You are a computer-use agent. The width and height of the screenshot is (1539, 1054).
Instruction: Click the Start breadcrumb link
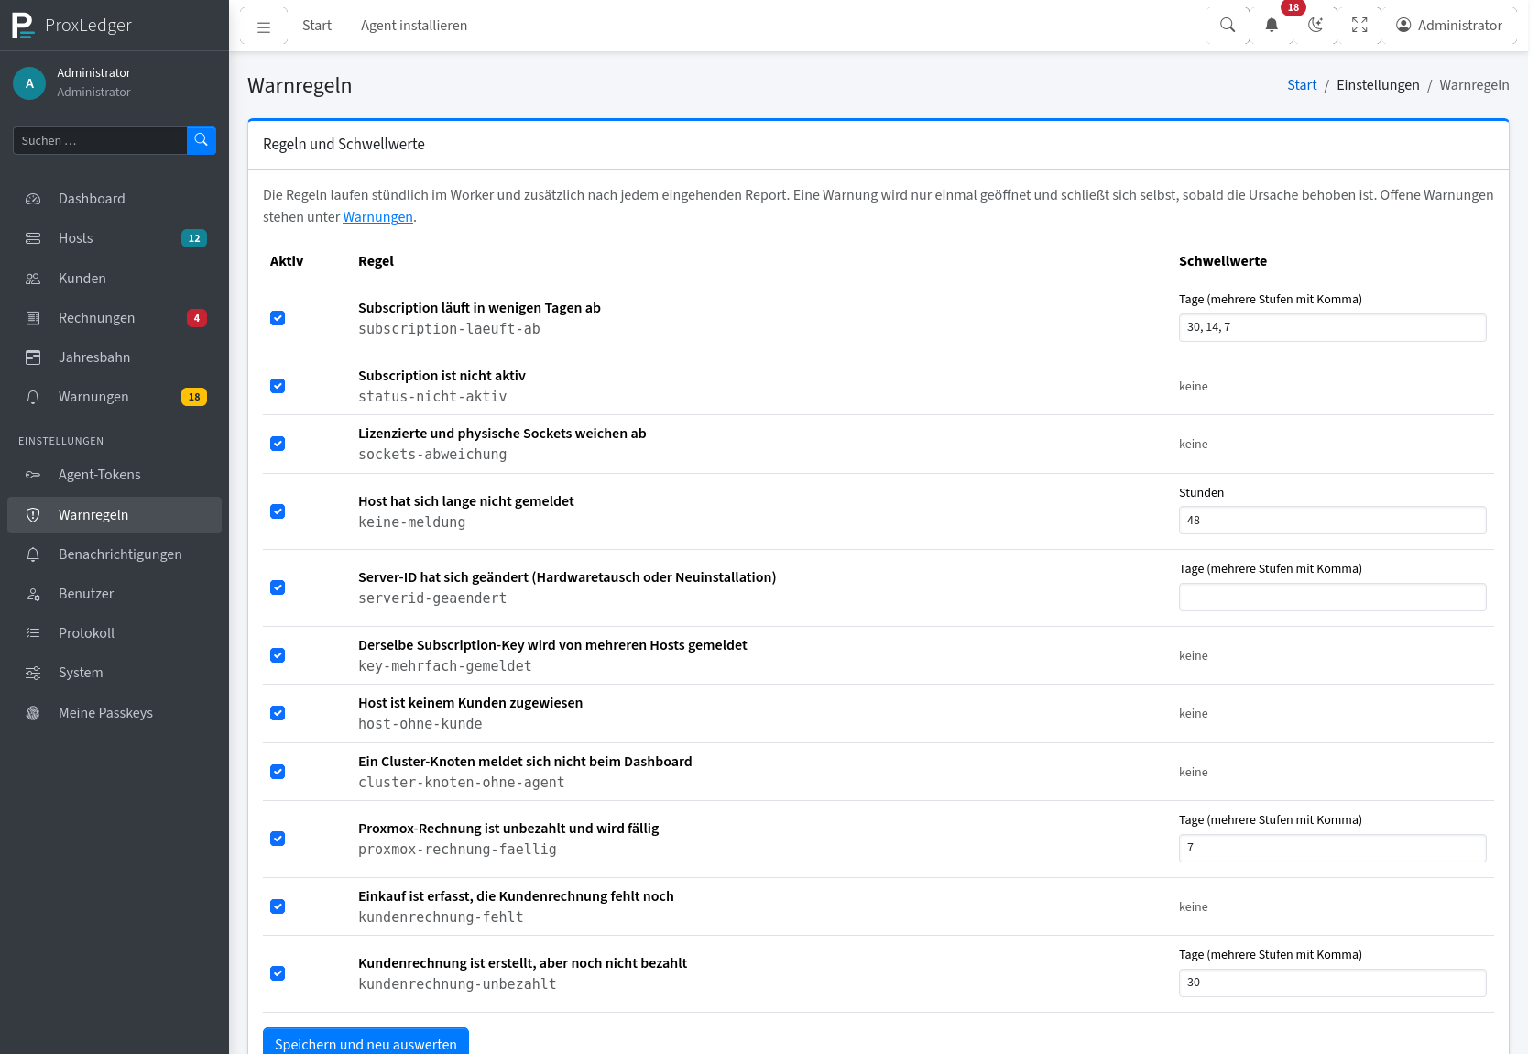click(1302, 85)
